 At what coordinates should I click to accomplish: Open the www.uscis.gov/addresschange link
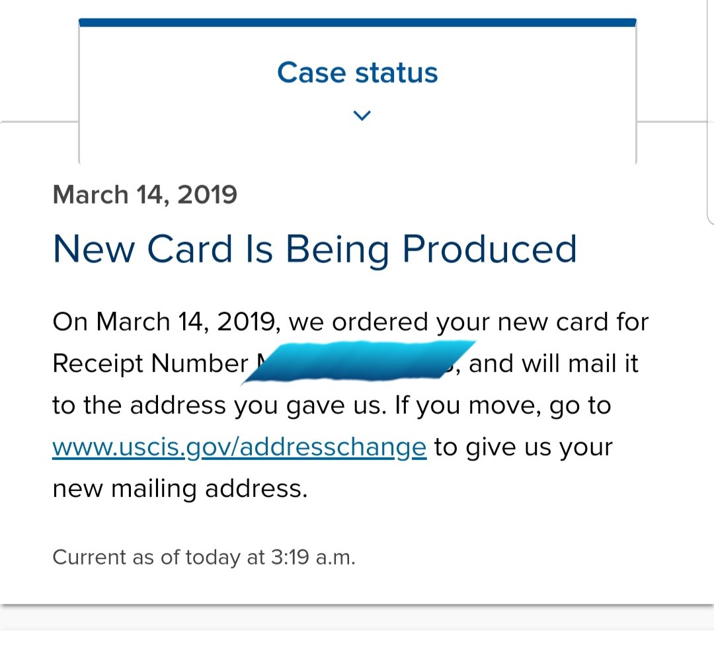[239, 447]
